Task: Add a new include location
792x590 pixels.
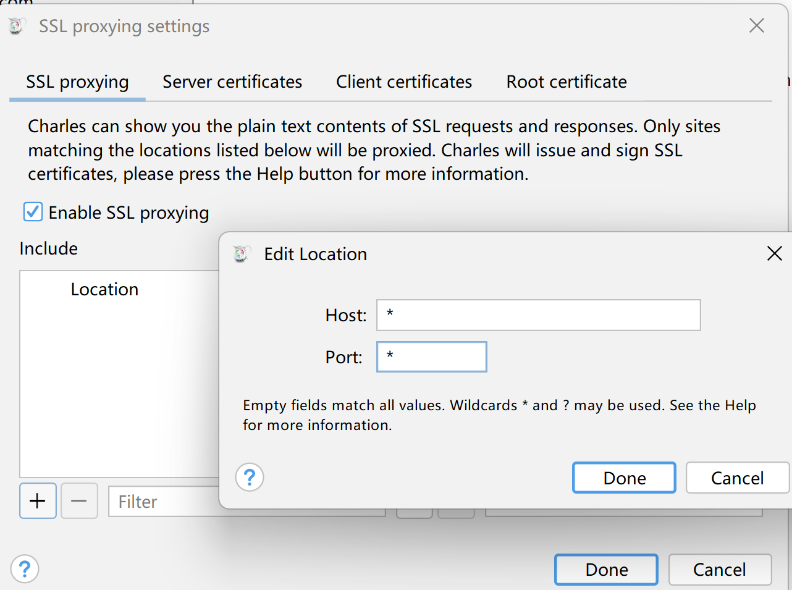Action: (38, 500)
